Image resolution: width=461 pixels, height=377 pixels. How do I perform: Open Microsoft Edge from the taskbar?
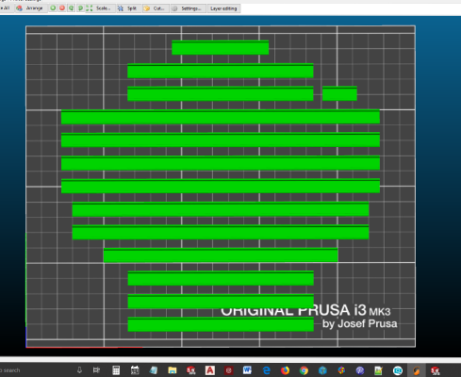coord(266,370)
